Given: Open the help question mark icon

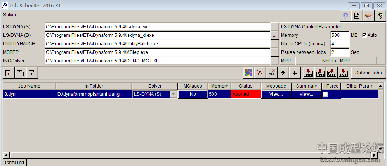Looking at the screenshot, I should pyautogui.click(x=380, y=16).
